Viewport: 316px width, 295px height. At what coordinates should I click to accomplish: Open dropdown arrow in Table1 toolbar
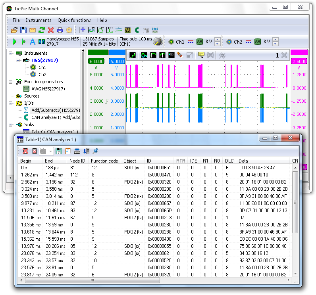point(50,151)
